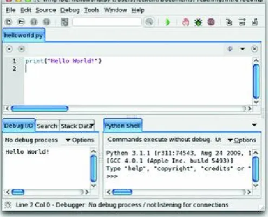Click the red hand stop debug icon
The height and width of the screenshot is (217, 268).
(x=186, y=22)
